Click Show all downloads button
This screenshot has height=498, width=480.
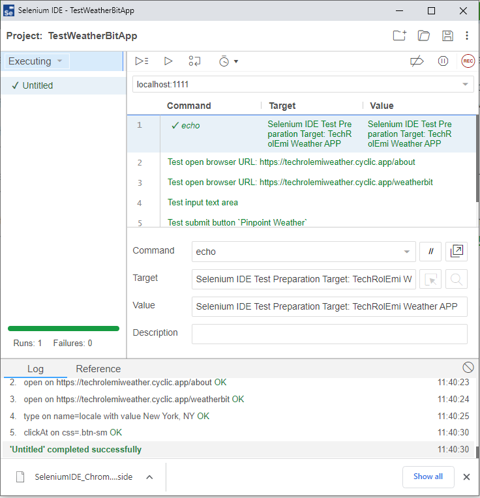tap(428, 476)
